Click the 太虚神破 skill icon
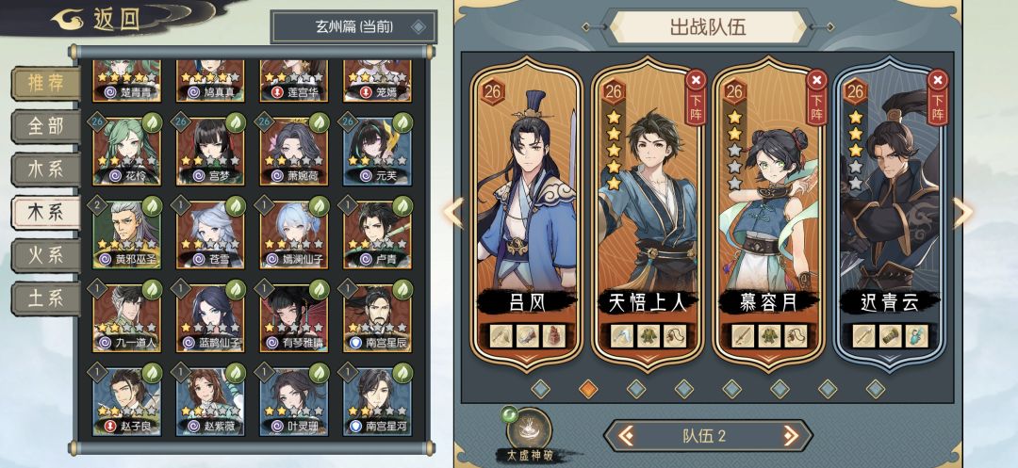Screen dimensions: 1018x468 tap(529, 428)
